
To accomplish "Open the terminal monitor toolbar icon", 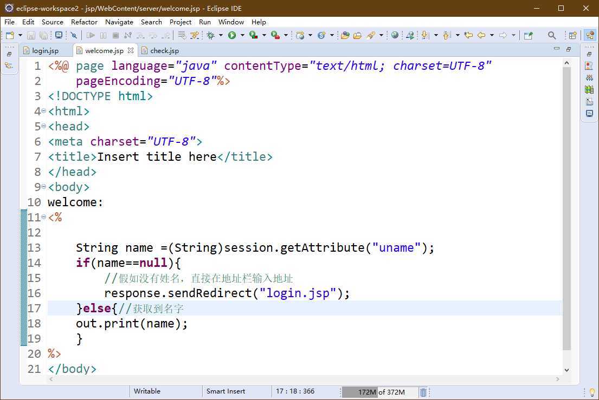I will (x=59, y=36).
